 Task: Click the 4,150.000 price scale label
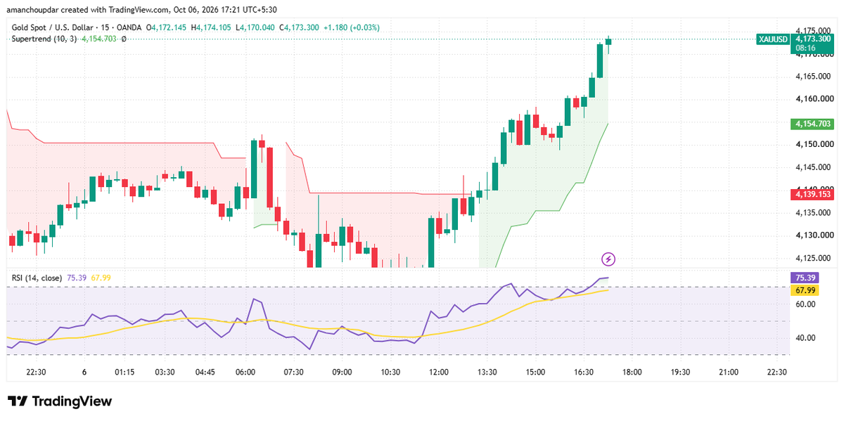(x=814, y=144)
